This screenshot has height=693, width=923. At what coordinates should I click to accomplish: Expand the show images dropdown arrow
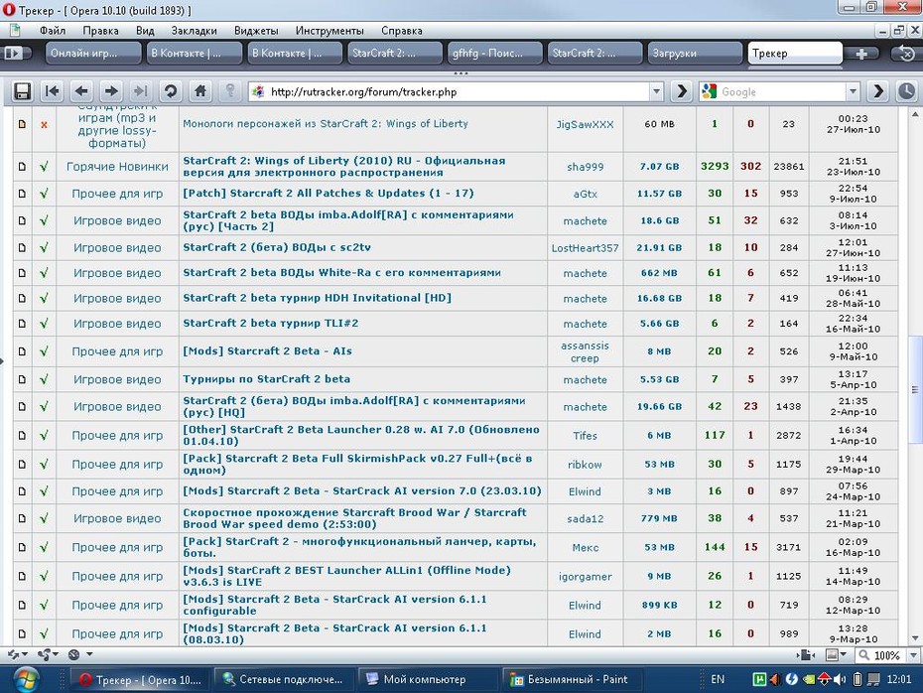(844, 654)
